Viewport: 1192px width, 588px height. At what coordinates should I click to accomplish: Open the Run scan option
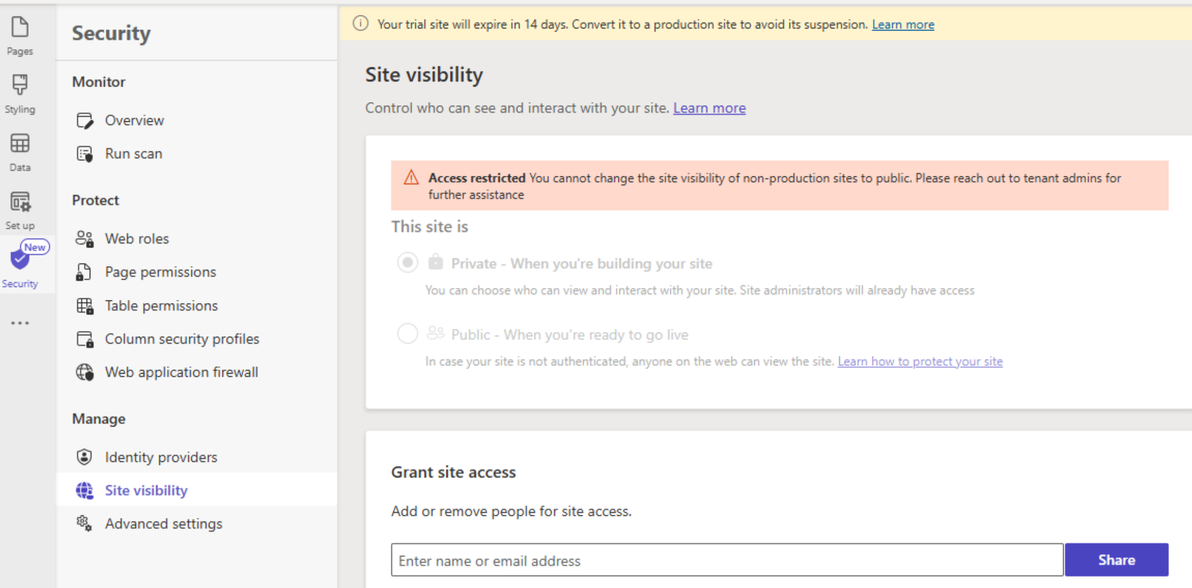(x=134, y=153)
